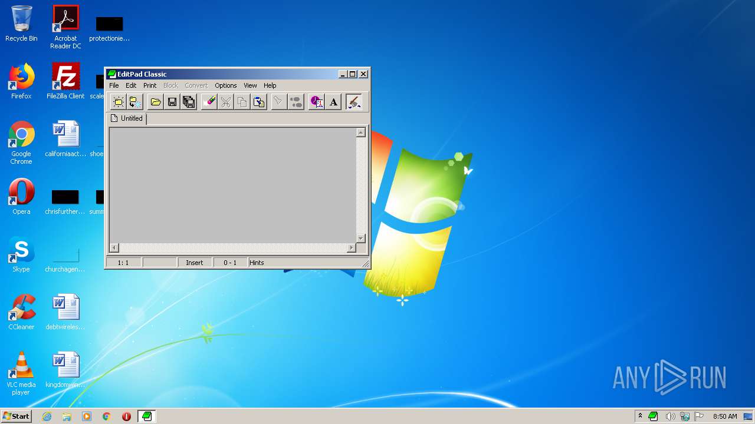Select the Recycle Bin desktop icon

coord(21,24)
